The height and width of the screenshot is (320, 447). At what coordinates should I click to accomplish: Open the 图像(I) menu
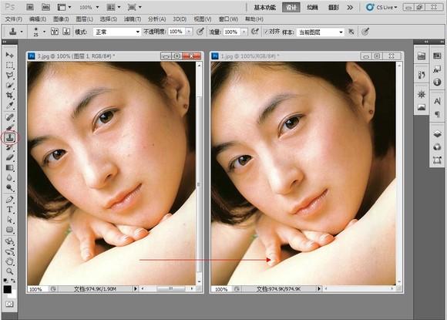61,19
